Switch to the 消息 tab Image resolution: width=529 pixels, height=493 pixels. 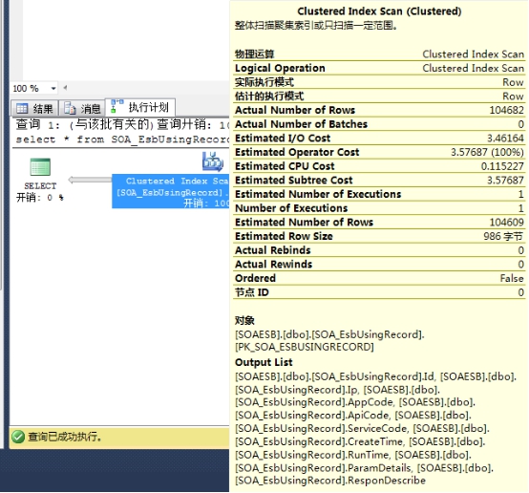[82, 108]
